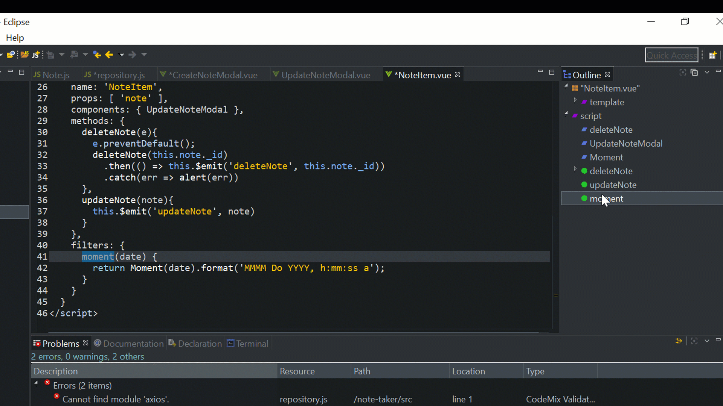Select updateNote in the Outline tree
This screenshot has width=723, height=406.
[x=613, y=185]
